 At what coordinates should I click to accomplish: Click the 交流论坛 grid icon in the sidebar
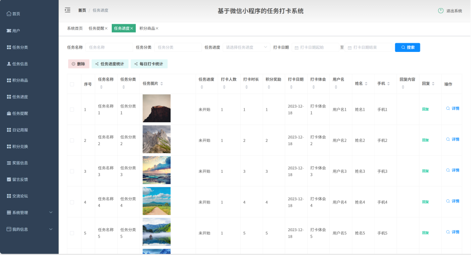(x=9, y=196)
